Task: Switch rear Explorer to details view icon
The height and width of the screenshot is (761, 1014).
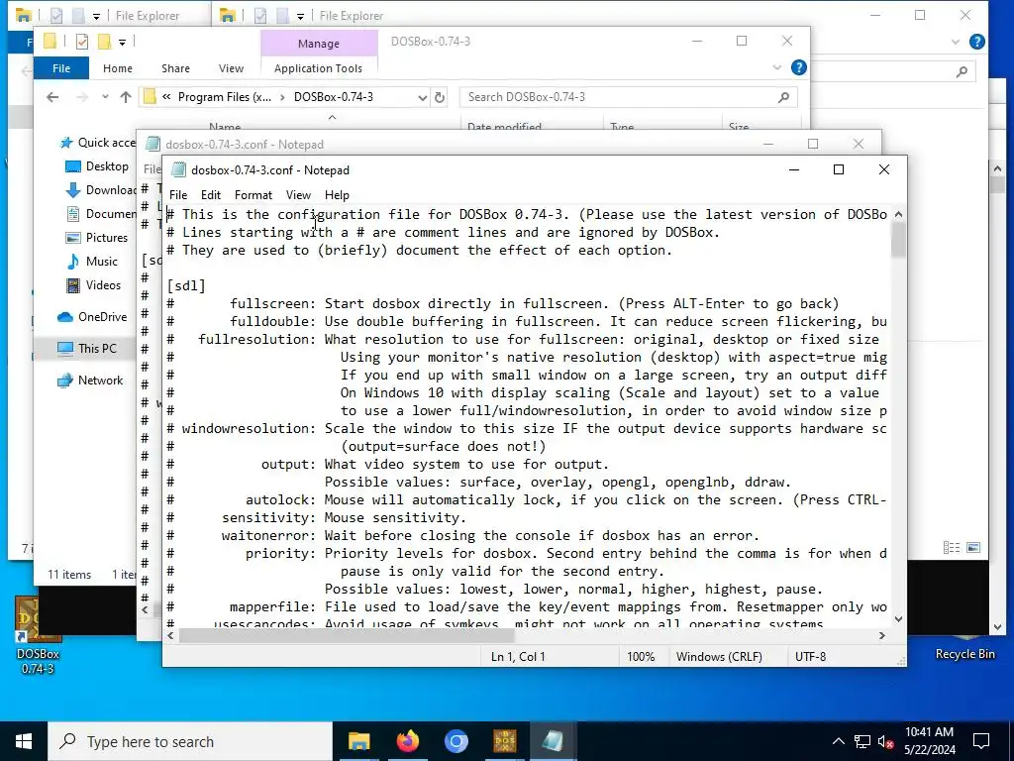Action: 952,548
